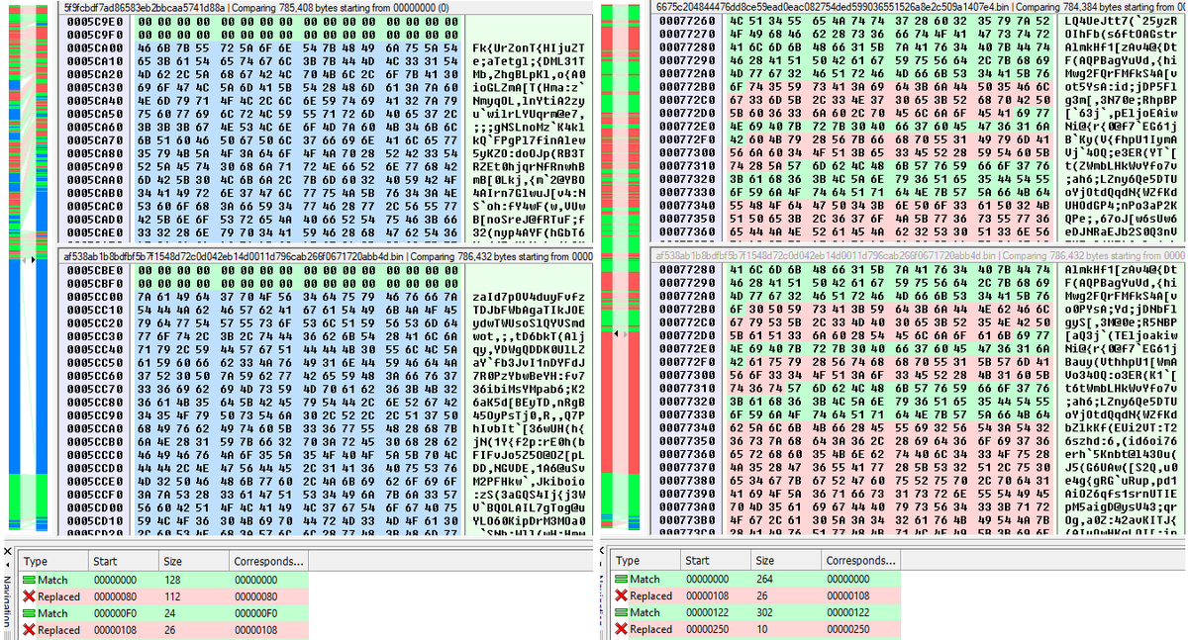Select size value 10 in right results list
The width and height of the screenshot is (1188, 640).
point(762,629)
